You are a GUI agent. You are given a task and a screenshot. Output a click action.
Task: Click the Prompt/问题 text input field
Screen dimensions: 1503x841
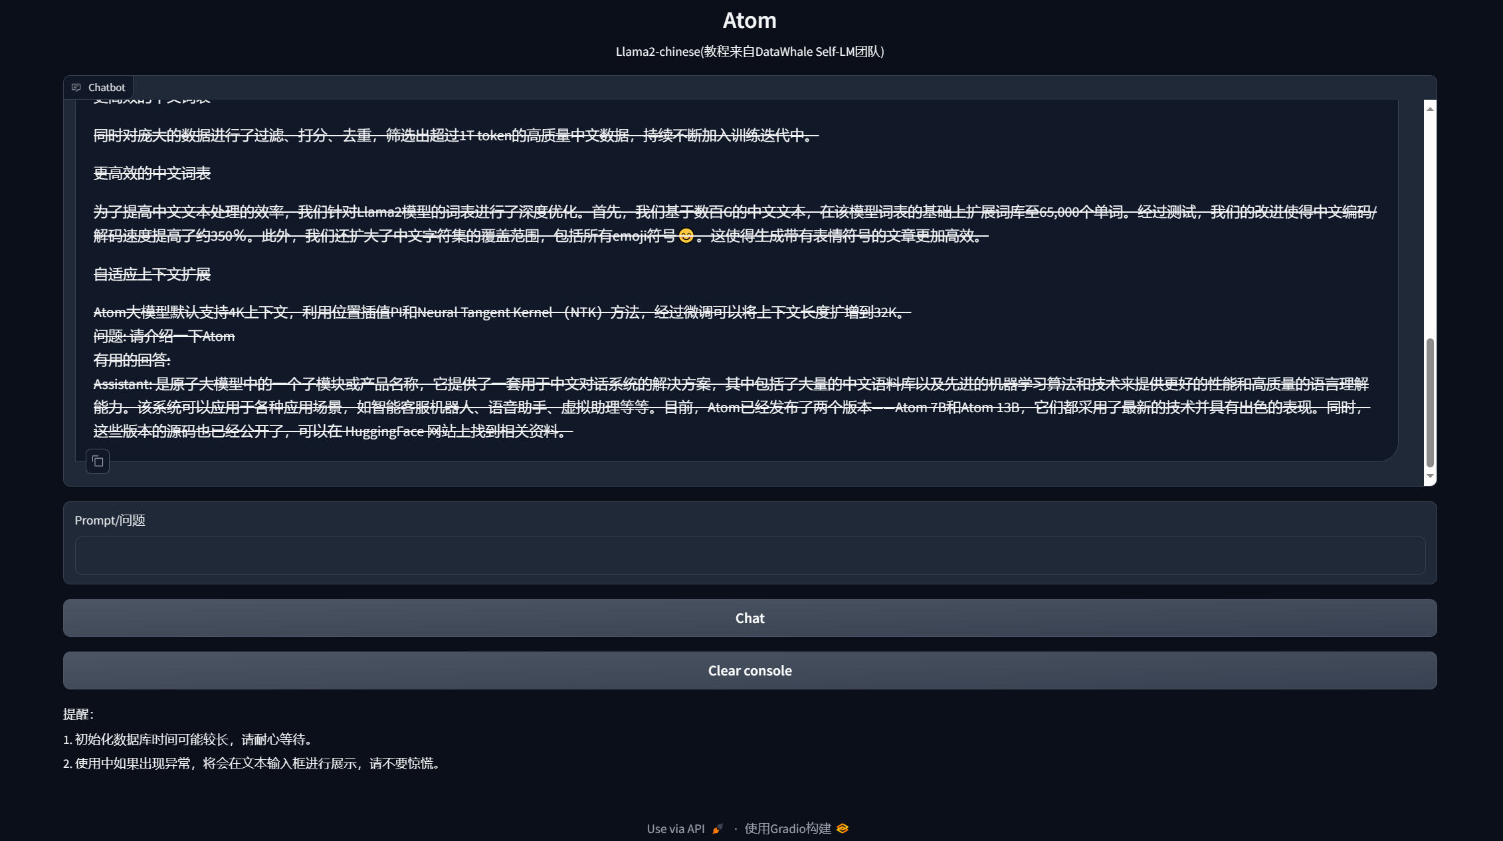(750, 555)
